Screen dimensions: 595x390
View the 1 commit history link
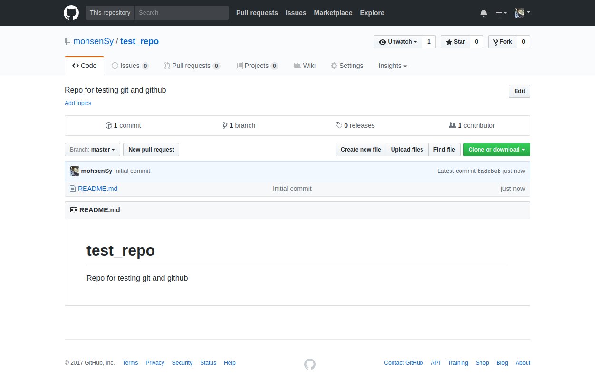coord(123,125)
